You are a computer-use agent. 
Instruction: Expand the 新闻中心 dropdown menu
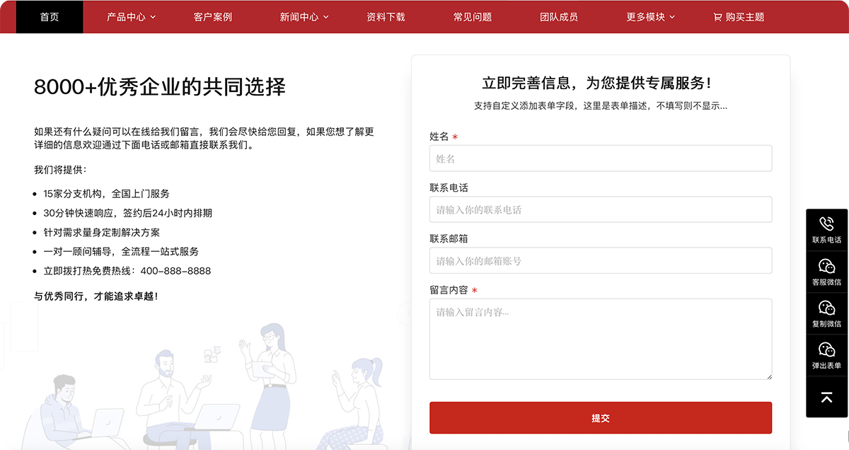(x=304, y=17)
